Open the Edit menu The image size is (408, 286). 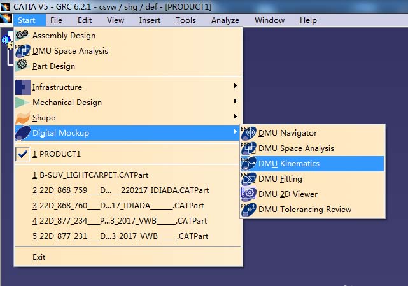[85, 20]
